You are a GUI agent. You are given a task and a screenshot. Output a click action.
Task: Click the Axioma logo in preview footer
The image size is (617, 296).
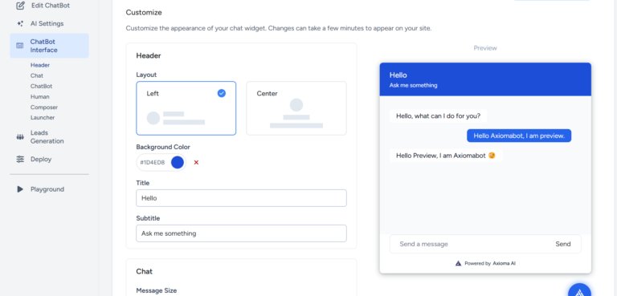tap(459, 263)
